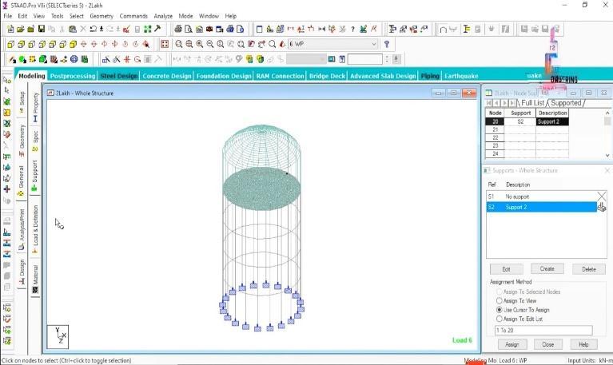Screen dimensions: 613x365
Task: Click the stepper arrows beside the empty toolbar field
Action: (387, 59)
